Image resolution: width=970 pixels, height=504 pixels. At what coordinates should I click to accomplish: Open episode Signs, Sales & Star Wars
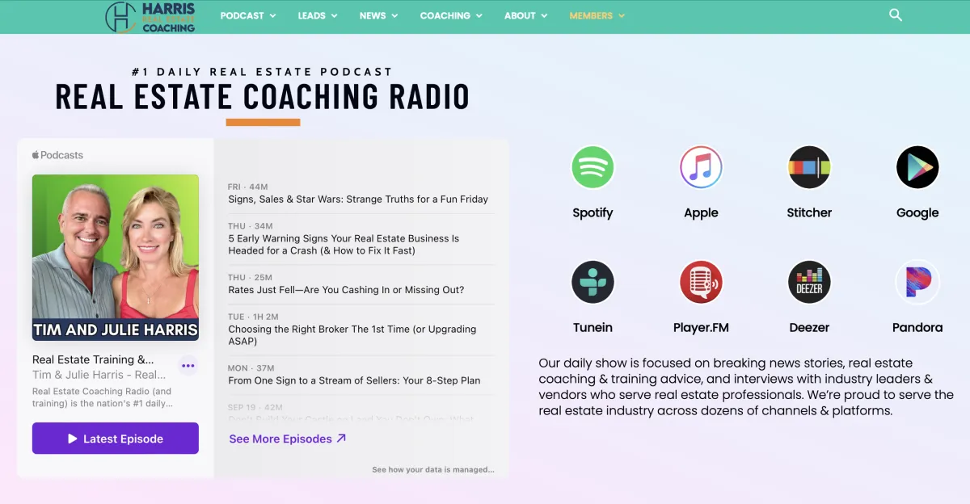[x=358, y=199]
